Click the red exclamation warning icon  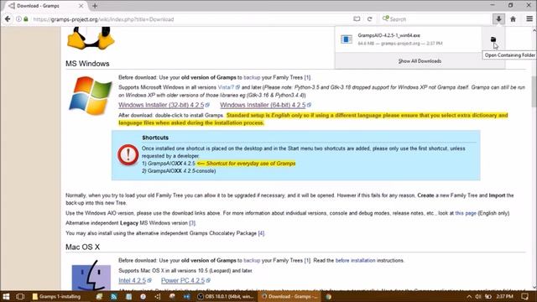[x=128, y=154]
